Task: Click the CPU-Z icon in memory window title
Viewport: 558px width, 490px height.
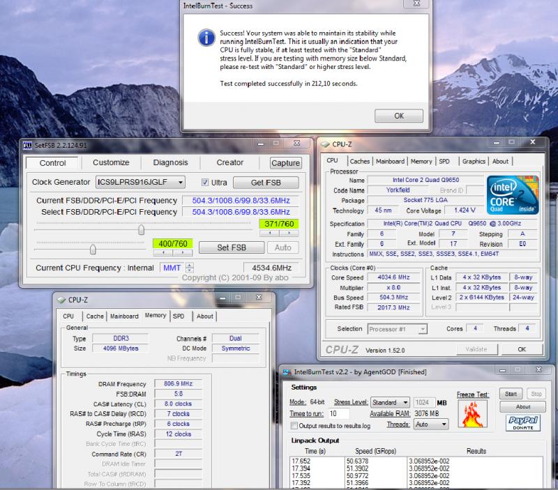Action: [x=61, y=300]
